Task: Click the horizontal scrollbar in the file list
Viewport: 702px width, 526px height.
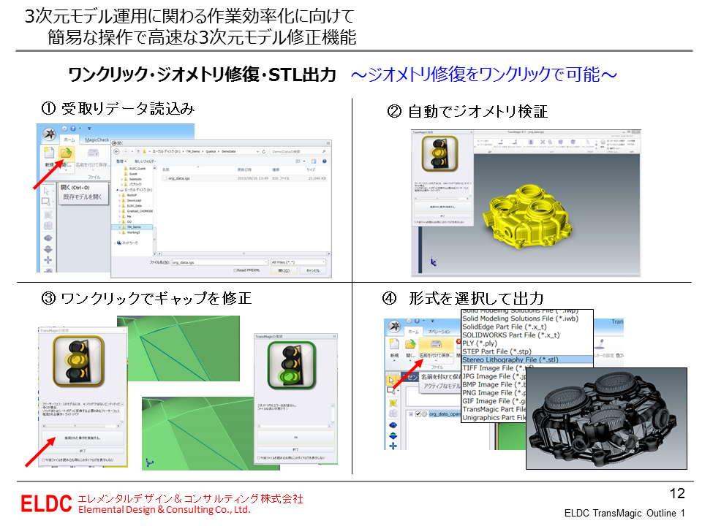Action: pyautogui.click(x=244, y=254)
